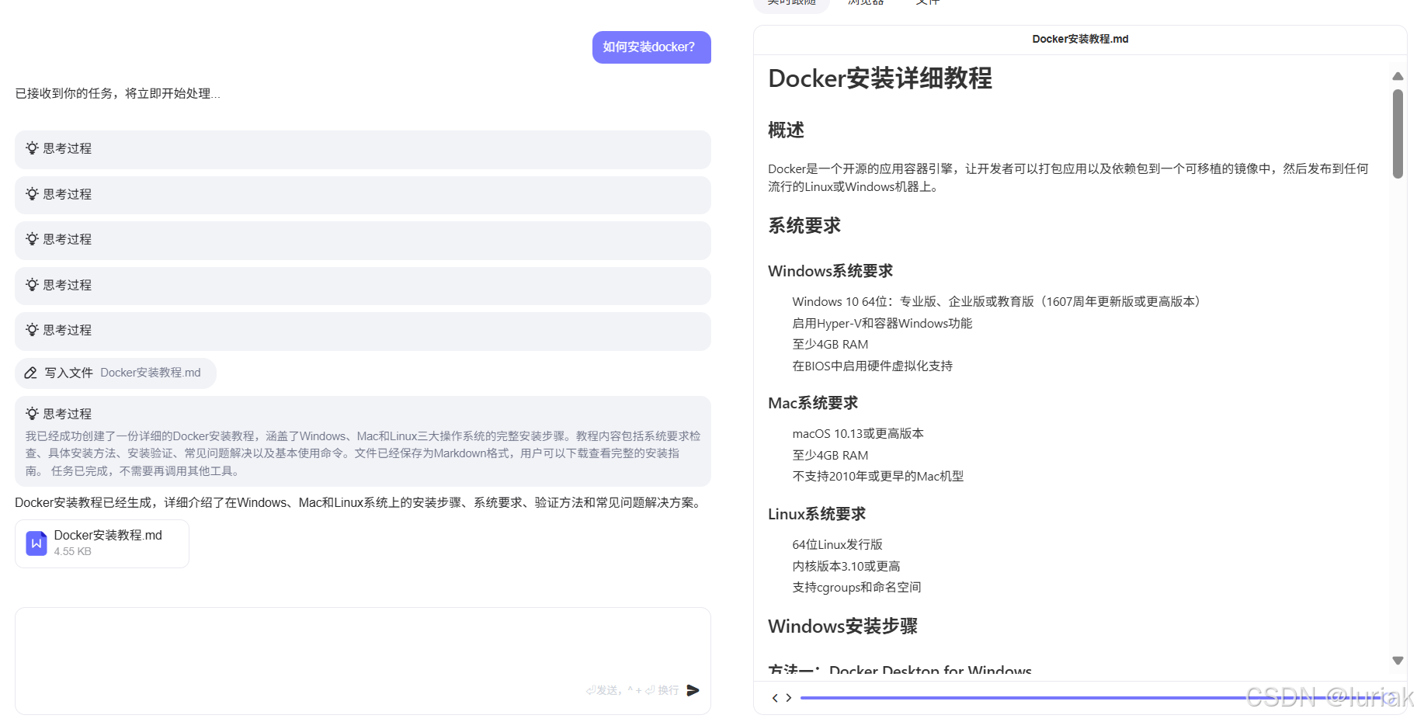Click the Docker安装详细教程 main heading
Screen dimensions: 1417x722
(880, 78)
